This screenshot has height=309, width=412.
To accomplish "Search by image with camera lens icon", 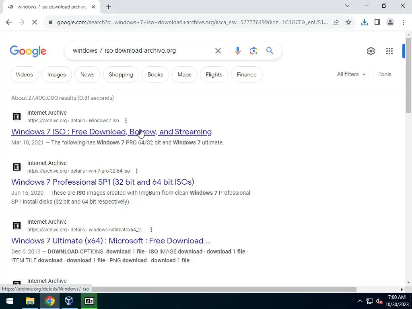I will click(x=253, y=51).
